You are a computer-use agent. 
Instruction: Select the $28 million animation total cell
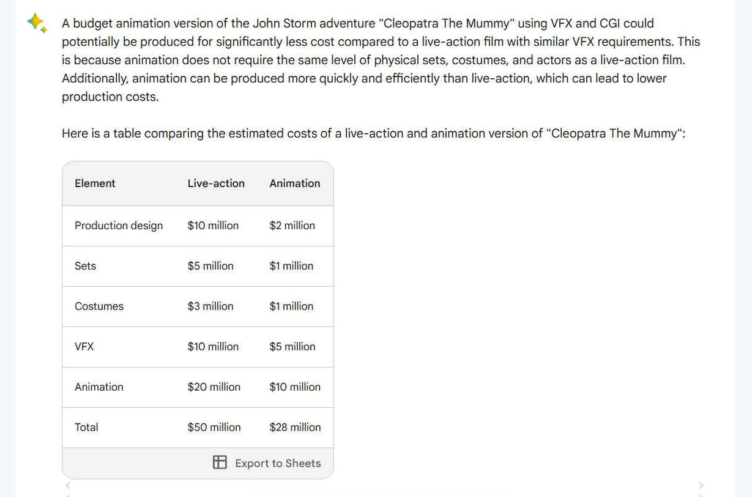(295, 427)
